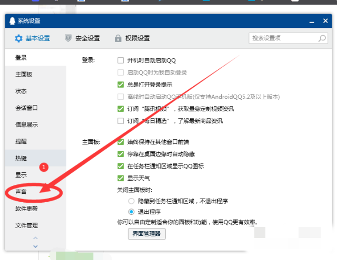Click the sidebar down chevron arrow
The height and width of the screenshot is (260, 337).
click(x=35, y=246)
